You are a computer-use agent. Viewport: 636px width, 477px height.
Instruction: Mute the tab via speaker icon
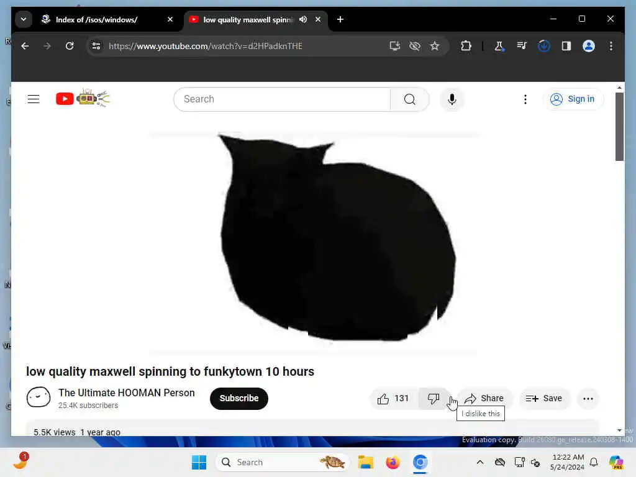pyautogui.click(x=302, y=19)
